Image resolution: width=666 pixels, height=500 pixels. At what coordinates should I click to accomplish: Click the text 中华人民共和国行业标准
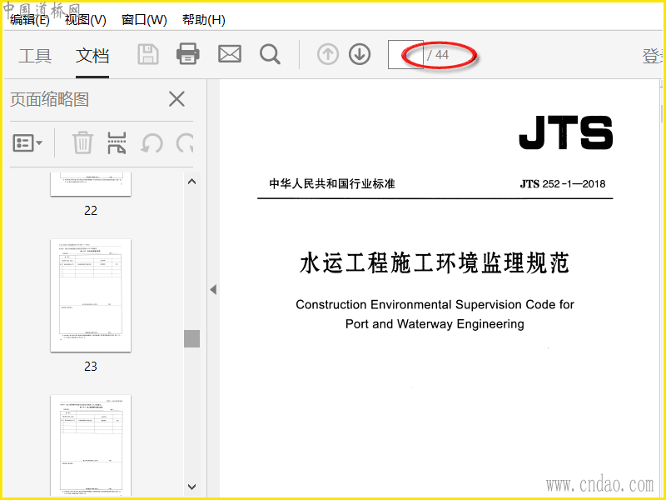click(x=332, y=183)
